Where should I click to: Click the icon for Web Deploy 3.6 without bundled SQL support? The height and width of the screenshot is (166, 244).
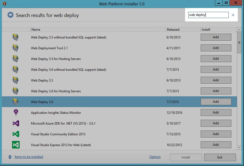point(16,69)
